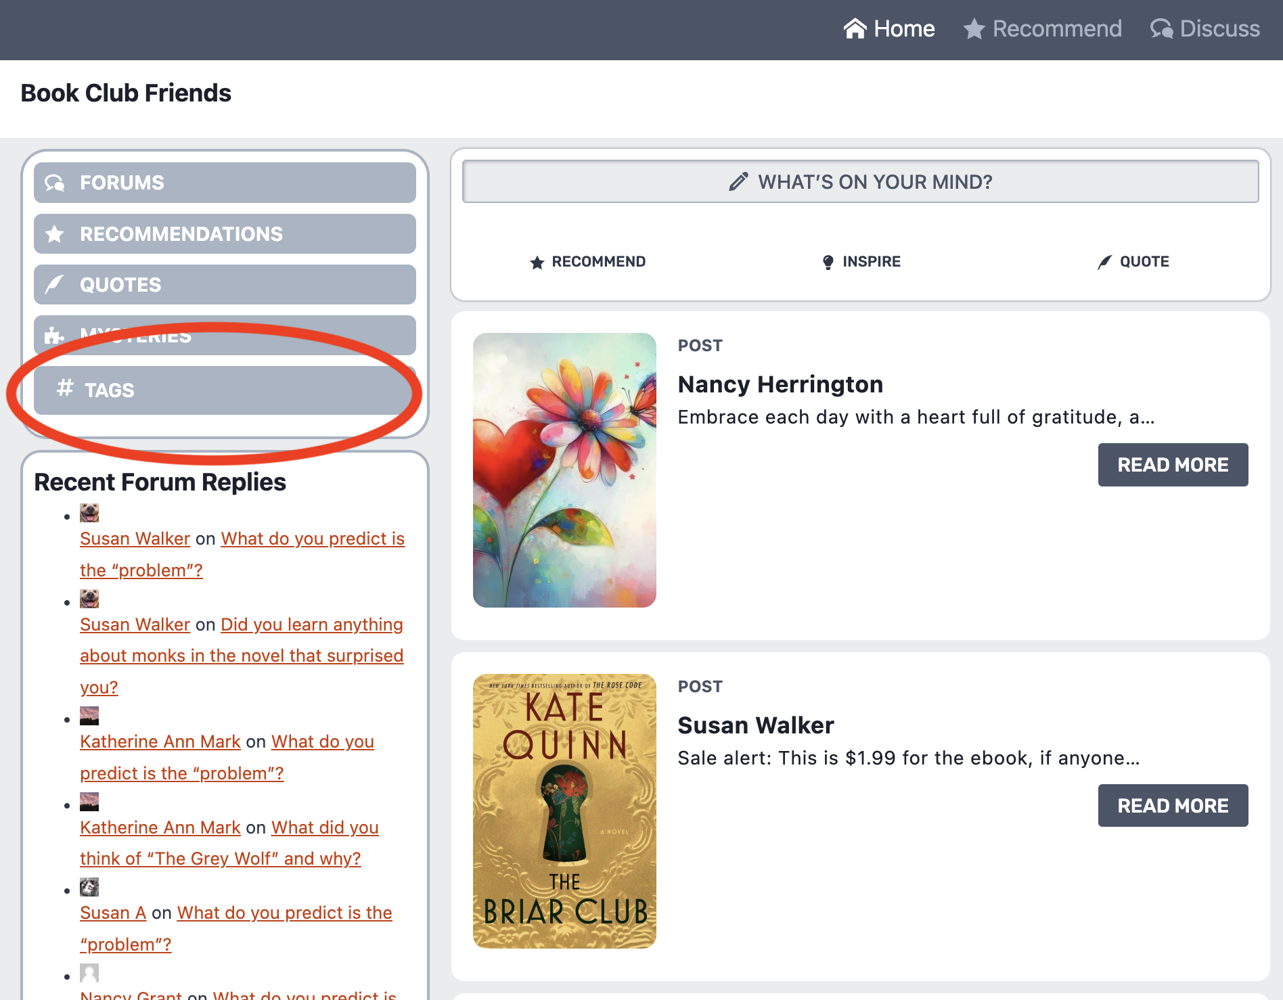This screenshot has height=1000, width=1283.
Task: Open Katherine Ann Mark link on Grey Wolf reply
Action: pos(160,827)
